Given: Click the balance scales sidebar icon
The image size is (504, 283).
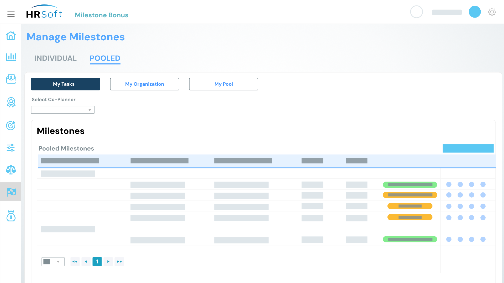Looking at the screenshot, I should click(x=11, y=170).
